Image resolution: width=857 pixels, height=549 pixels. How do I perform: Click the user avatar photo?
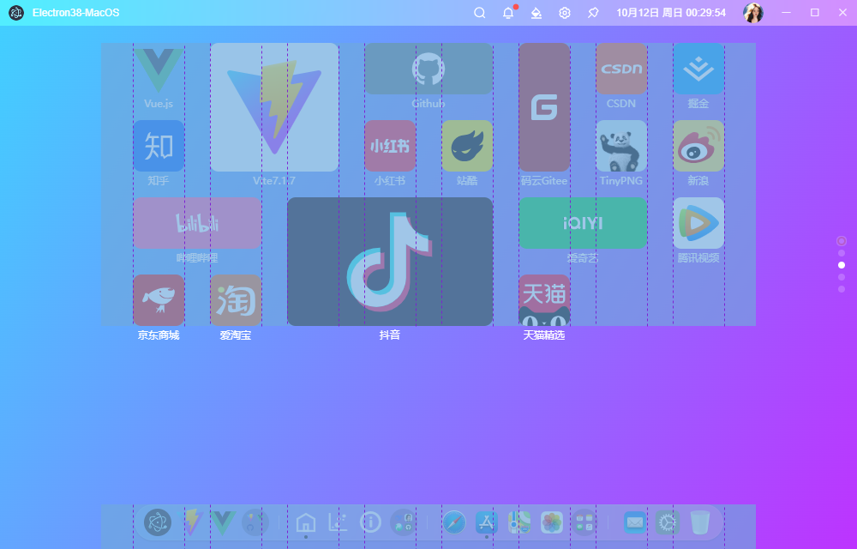point(753,13)
